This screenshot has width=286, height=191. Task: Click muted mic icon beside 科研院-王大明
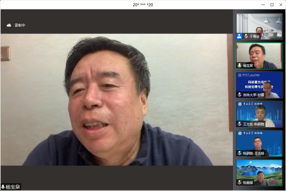pos(240,153)
